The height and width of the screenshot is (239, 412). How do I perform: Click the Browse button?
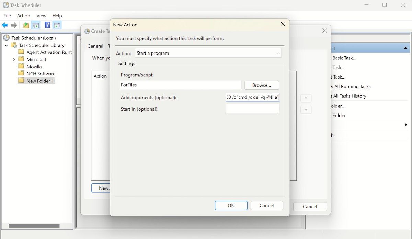(x=262, y=85)
